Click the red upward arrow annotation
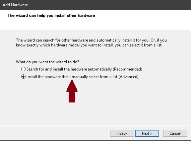Image resolution: width=191 pixels, height=141 pixels. pyautogui.click(x=72, y=91)
